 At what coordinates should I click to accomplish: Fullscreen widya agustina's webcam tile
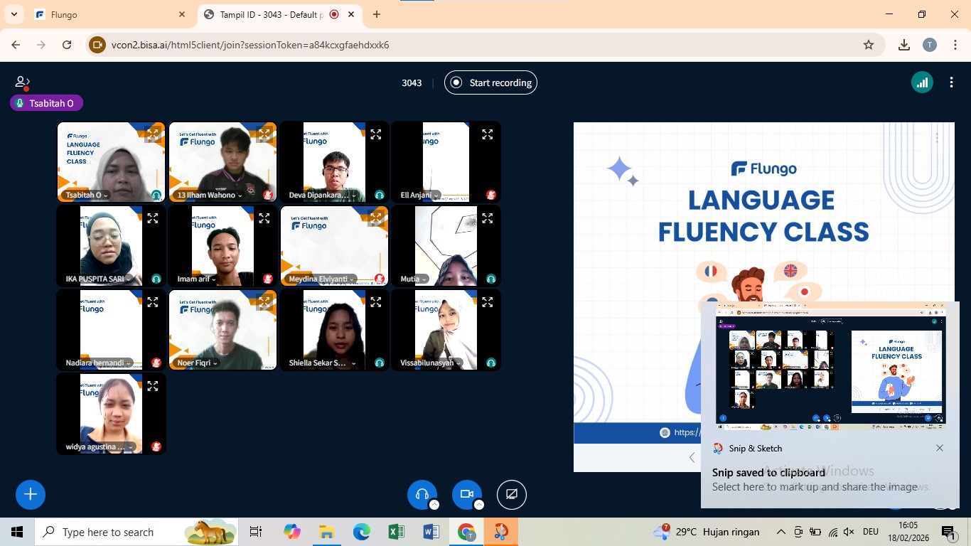(153, 385)
